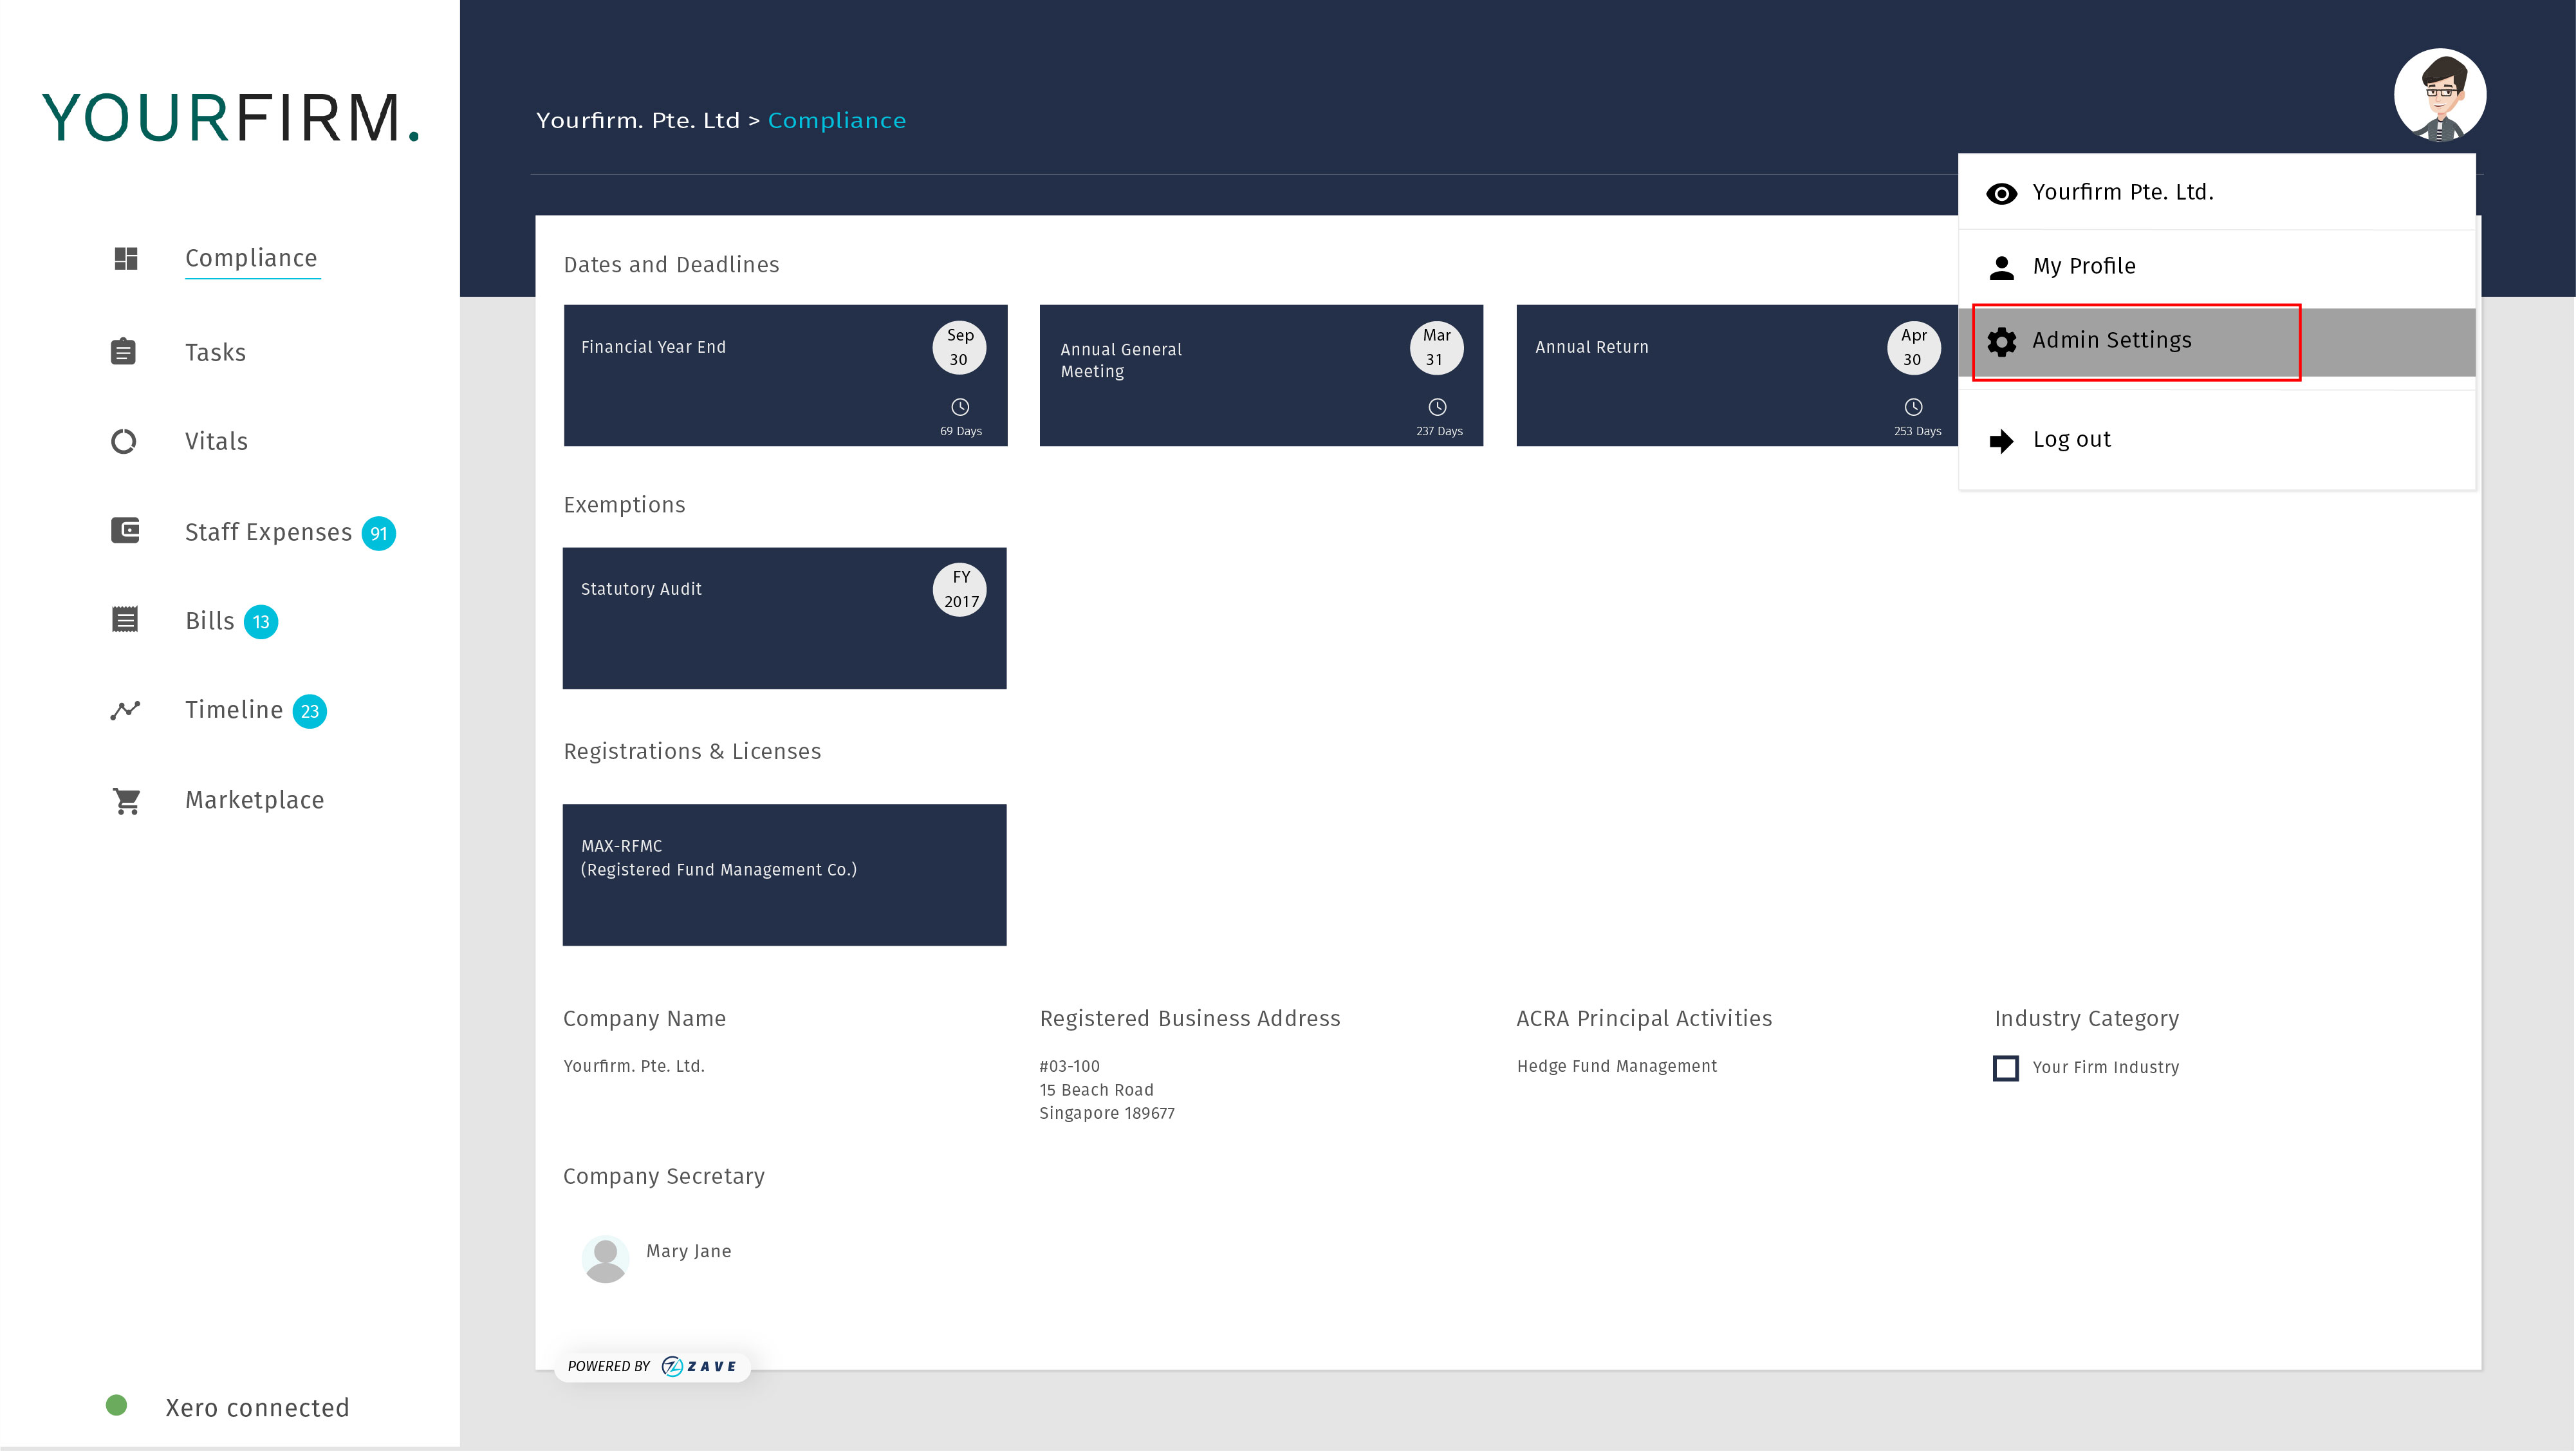The image size is (2576, 1451).
Task: Click the Marketplace cart icon
Action: pos(126,801)
